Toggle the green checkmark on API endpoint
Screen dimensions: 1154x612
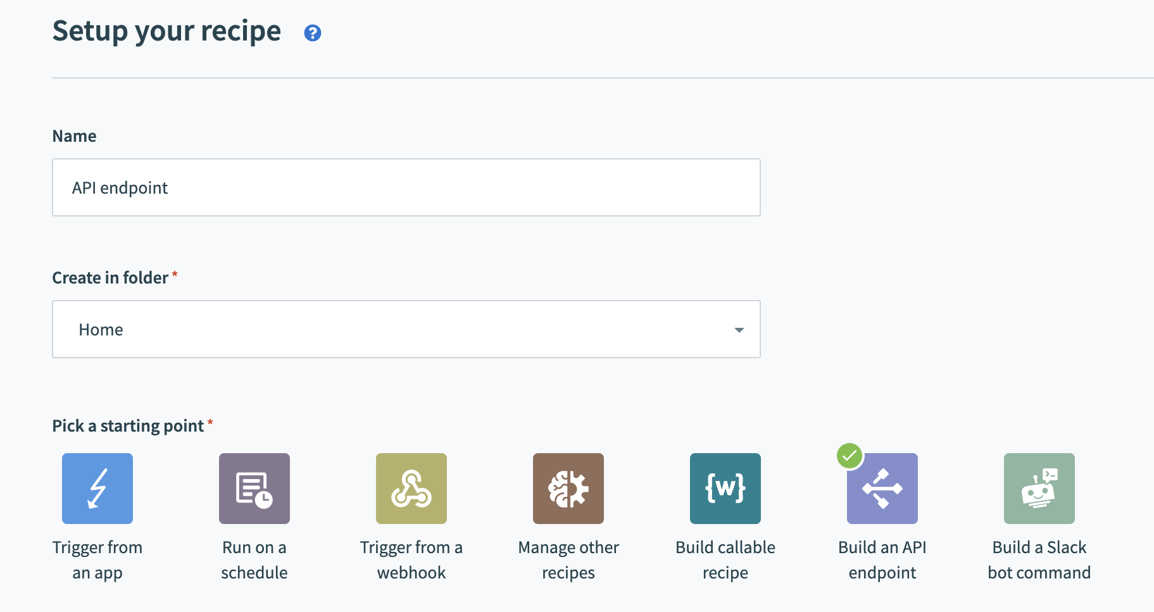pos(850,455)
